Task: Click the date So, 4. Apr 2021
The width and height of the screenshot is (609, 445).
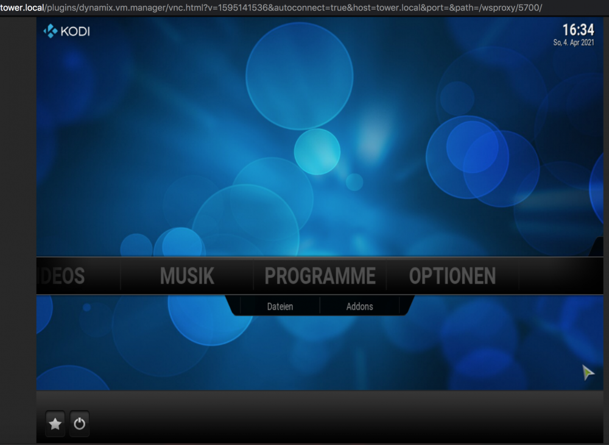Action: click(x=574, y=43)
